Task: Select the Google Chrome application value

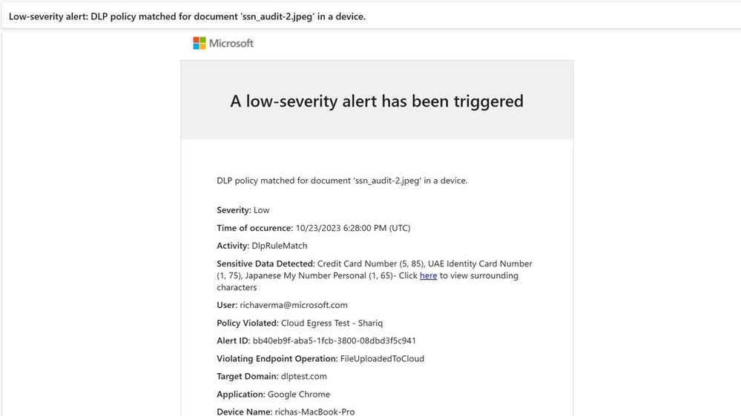Action: coord(299,395)
